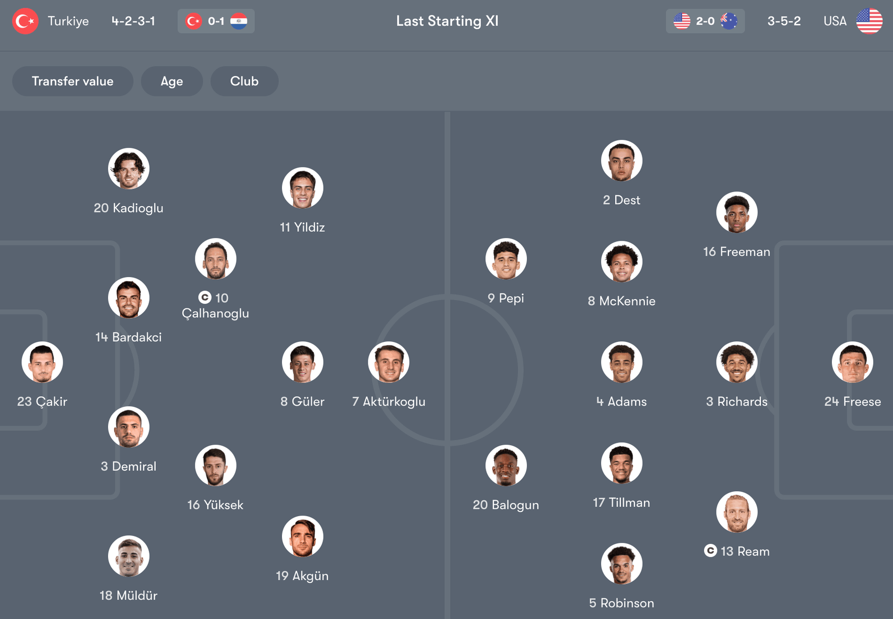Image resolution: width=893 pixels, height=619 pixels.
Task: Open the Turkiye 0-1 last match result
Action: point(216,21)
